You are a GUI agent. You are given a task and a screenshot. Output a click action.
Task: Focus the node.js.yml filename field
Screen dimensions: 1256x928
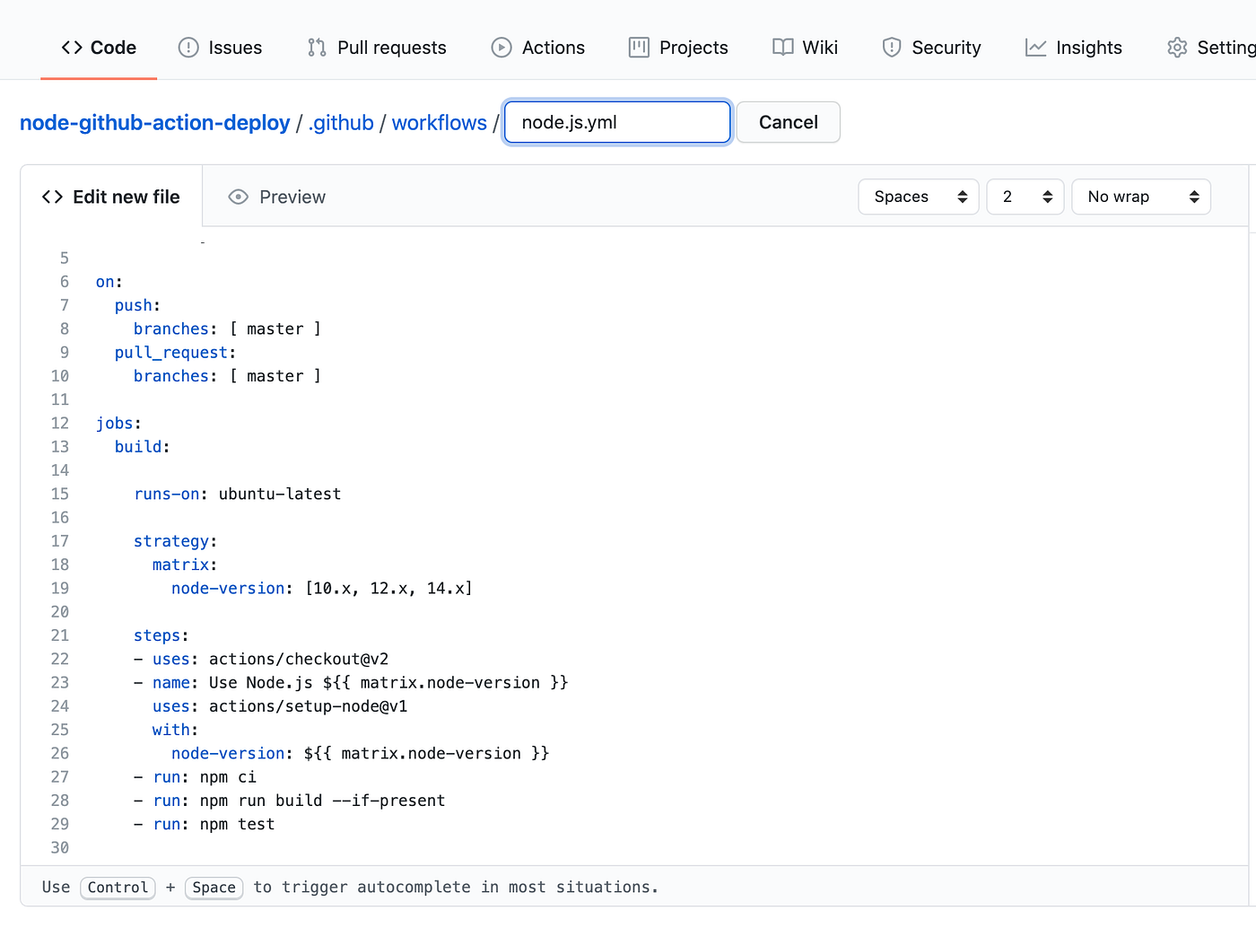pos(615,122)
